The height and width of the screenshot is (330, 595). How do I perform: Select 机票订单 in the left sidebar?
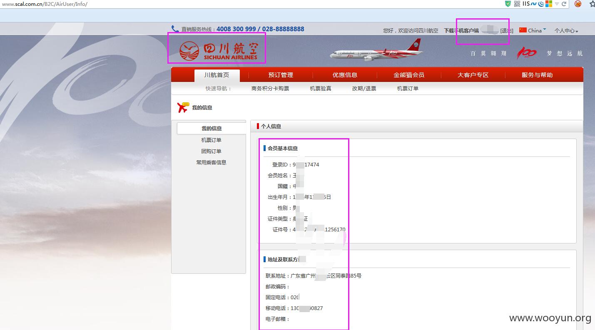click(x=212, y=140)
